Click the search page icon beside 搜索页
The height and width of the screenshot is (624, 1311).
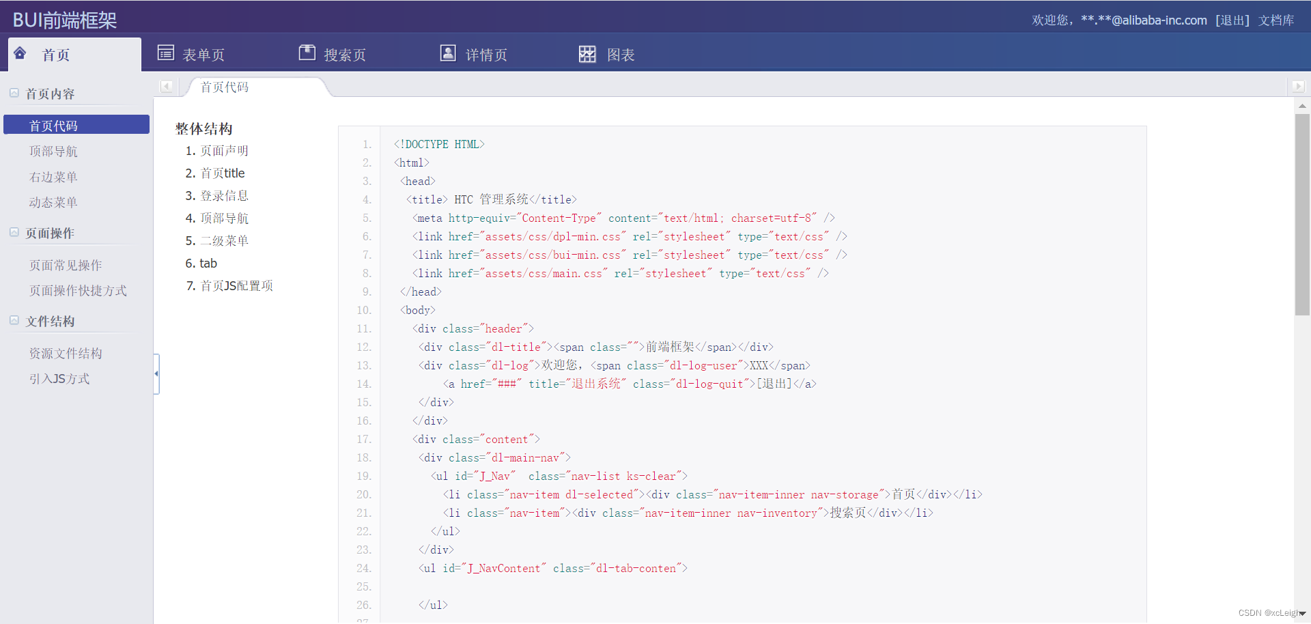(x=307, y=53)
